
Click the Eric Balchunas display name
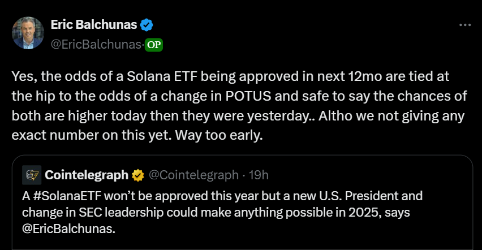coord(94,24)
